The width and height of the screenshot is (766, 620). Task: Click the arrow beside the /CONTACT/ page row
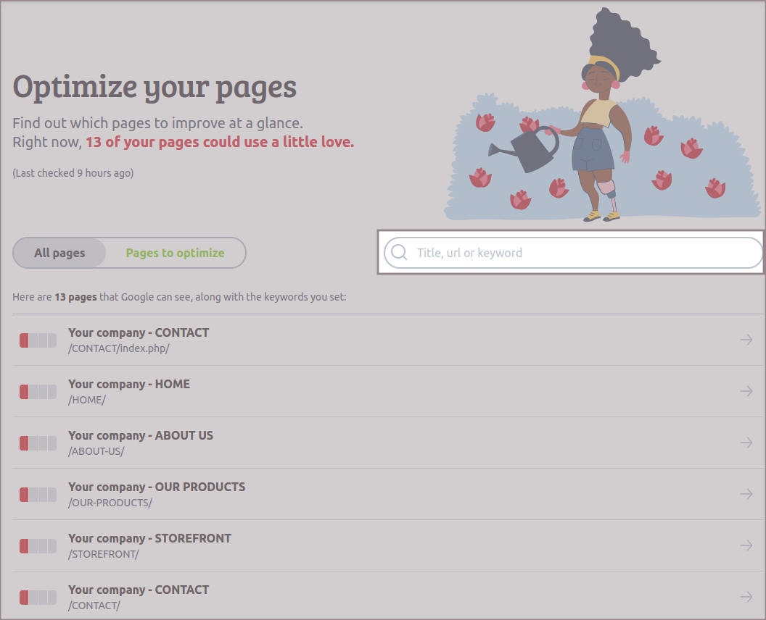(x=746, y=597)
